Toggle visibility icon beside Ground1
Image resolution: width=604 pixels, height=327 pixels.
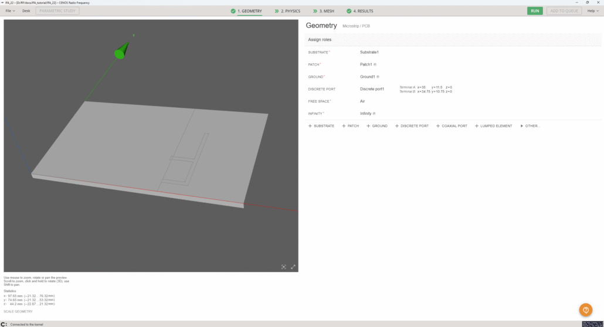378,77
